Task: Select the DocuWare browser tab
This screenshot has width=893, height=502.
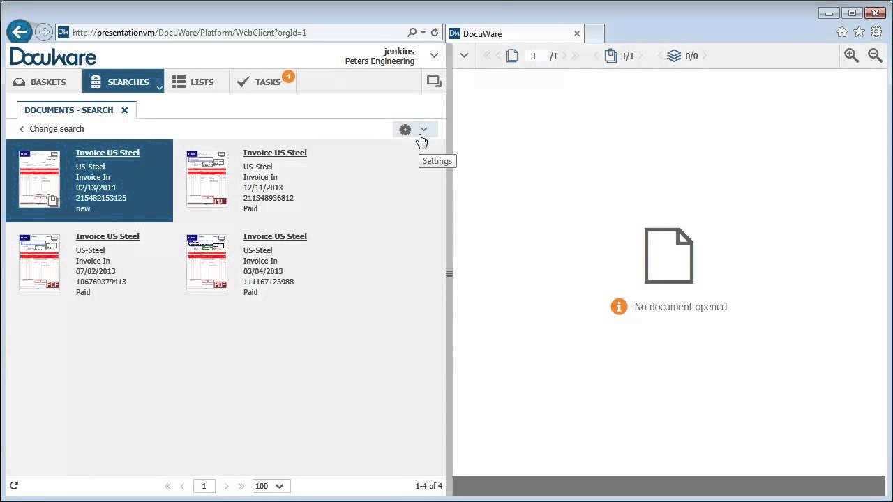Action: click(x=515, y=33)
